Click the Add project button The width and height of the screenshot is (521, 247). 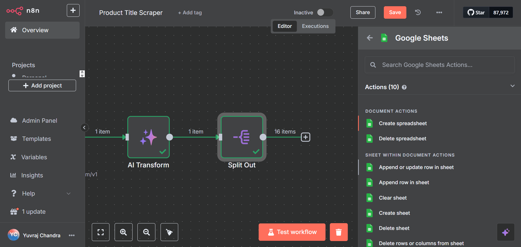(42, 86)
